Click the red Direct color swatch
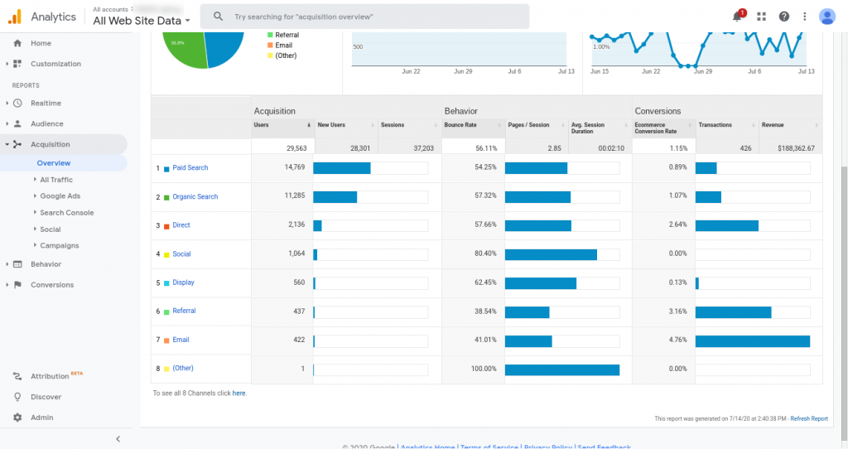This screenshot has height=449, width=848. tap(166, 226)
